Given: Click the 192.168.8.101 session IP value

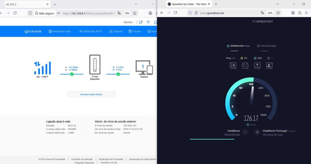Looking at the screenshot, I should (x=130, y=126).
